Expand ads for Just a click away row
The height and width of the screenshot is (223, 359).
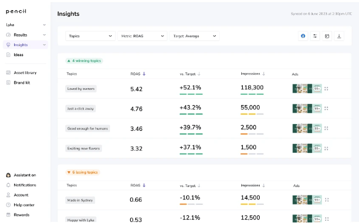tap(326, 108)
